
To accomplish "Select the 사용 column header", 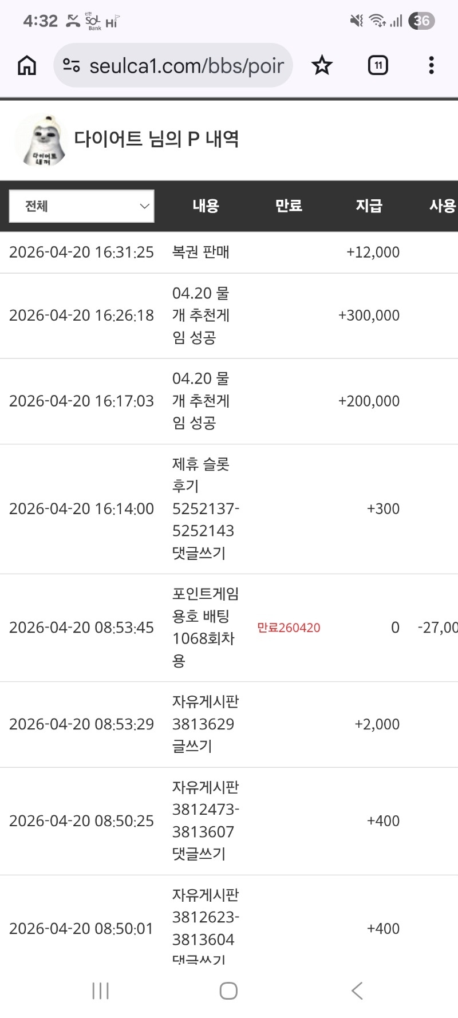I will [x=442, y=206].
